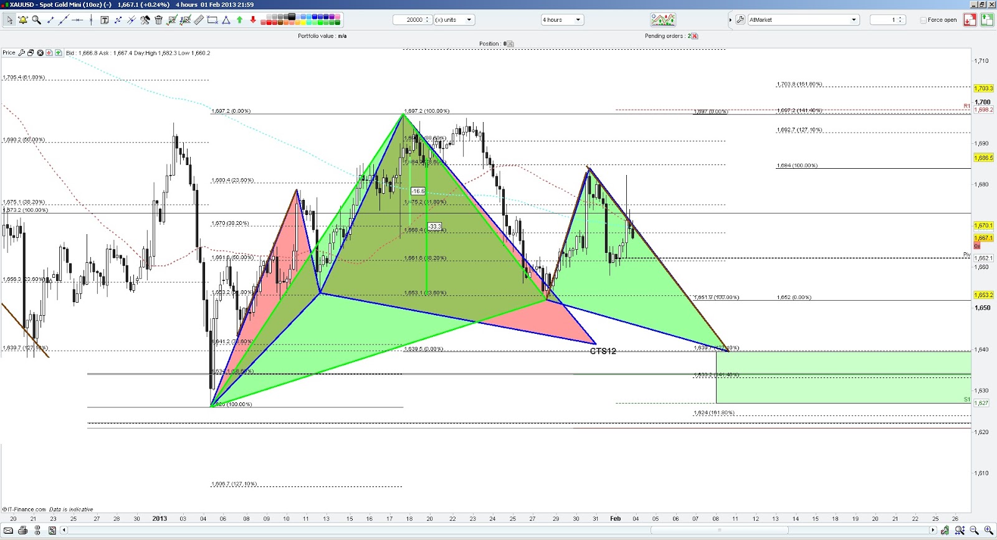
Task: Click the red down-arrow icon in Price panel
Action: (49, 53)
